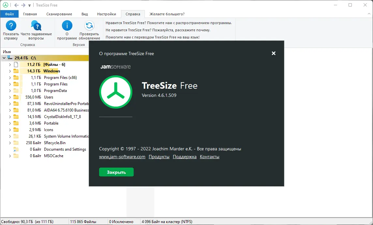The image size is (373, 225).
Task: Open the www.jam-software.com link
Action: (122, 157)
